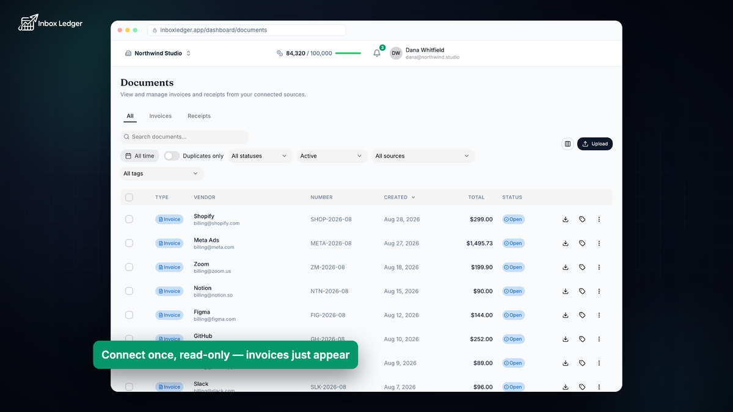This screenshot has width=733, height=412.
Task: Switch to the Invoices tab
Action: pyautogui.click(x=161, y=116)
